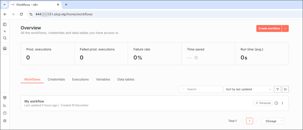
Task: Open search via sidebar magnifier icon
Action: [5, 38]
